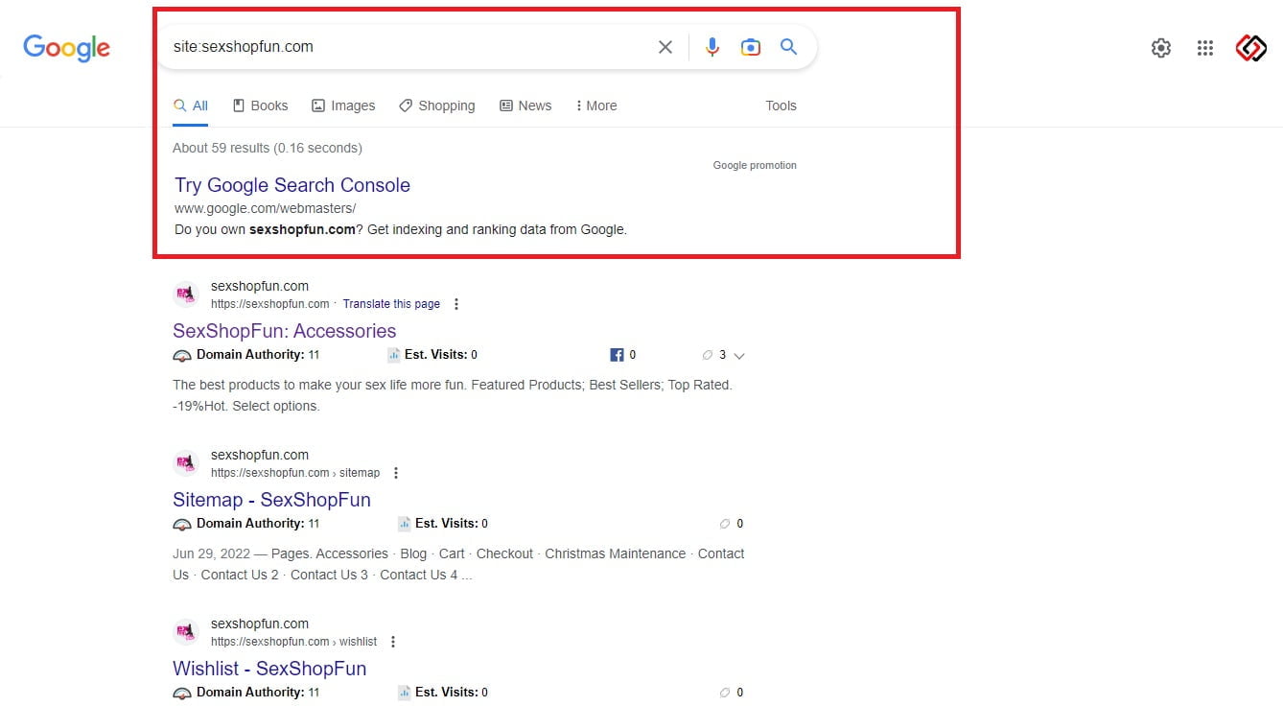Open the SexShopFun: Accessories result
The width and height of the screenshot is (1283, 706).
[x=284, y=331]
